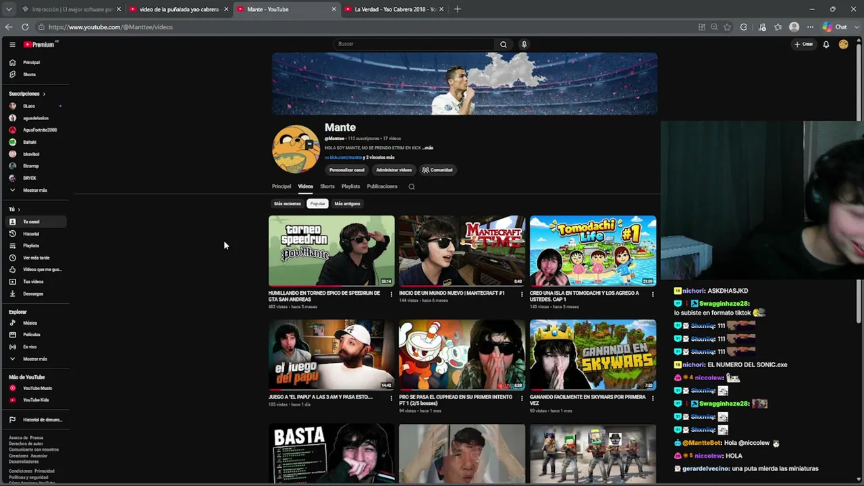864x486 pixels.
Task: Open options for Mantecraft #1 video
Action: point(522,294)
